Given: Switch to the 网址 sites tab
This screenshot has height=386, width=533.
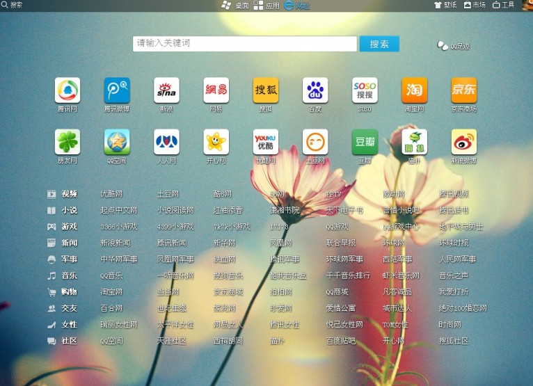Looking at the screenshot, I should [x=297, y=6].
